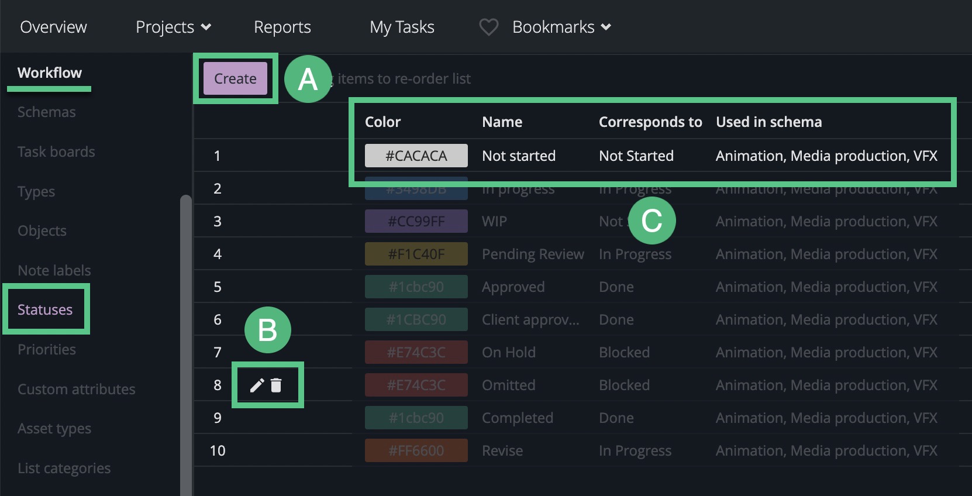Open Note labels in the sidebar
Screen dimensions: 972x496
[54, 270]
